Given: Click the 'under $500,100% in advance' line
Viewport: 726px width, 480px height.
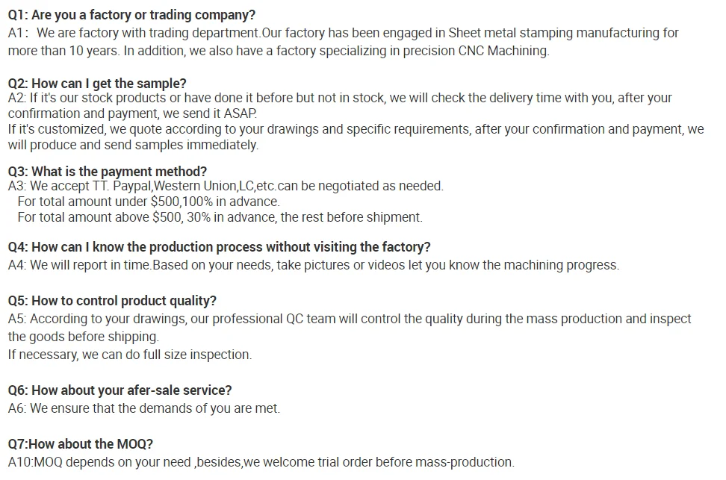Looking at the screenshot, I should (149, 202).
